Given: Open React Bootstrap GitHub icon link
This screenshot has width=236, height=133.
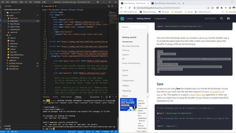Looking at the screenshot, I should (x=221, y=18).
